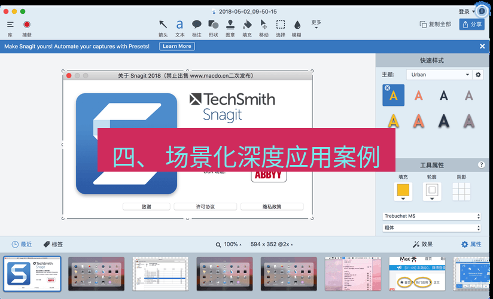Switch to the Recent (最近) tab
This screenshot has height=299, width=493.
click(x=22, y=245)
